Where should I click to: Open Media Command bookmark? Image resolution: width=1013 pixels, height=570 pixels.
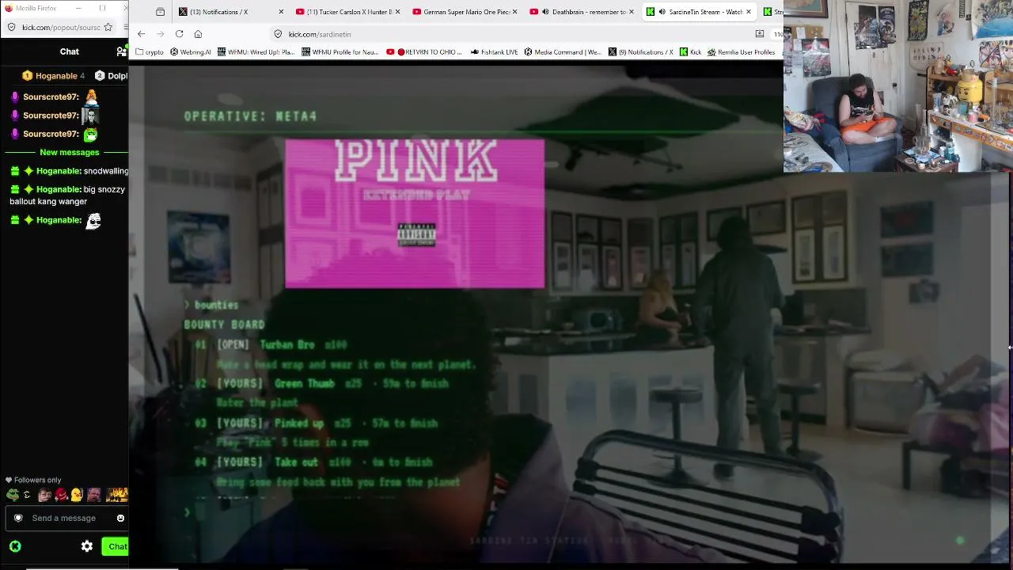click(563, 52)
